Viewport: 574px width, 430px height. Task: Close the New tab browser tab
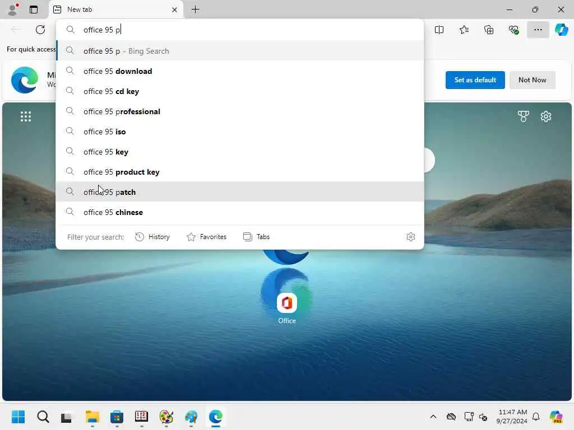[175, 10]
